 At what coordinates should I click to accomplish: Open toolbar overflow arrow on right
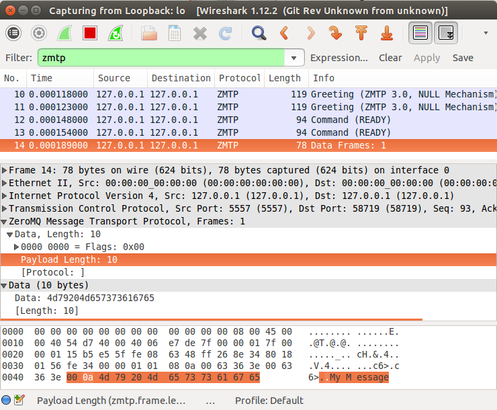coord(486,33)
